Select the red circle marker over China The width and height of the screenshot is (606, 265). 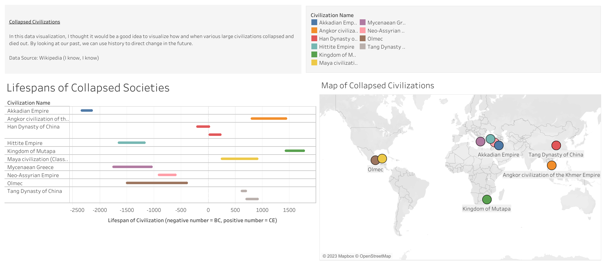tap(556, 146)
